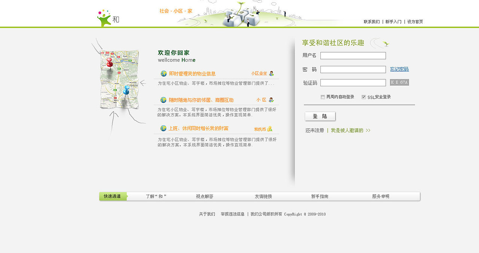Click the user icon next to 小区业主
Viewport: 479px width, 253px height.
click(271, 74)
